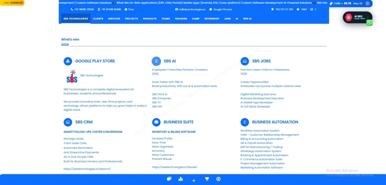Click Digital Marketing Executive role
The height and width of the screenshot is (185, 386).
point(258,94)
